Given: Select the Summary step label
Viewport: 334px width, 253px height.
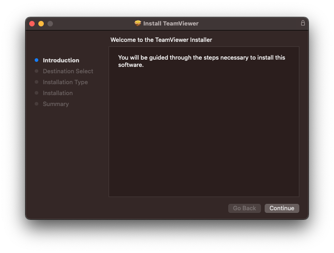Looking at the screenshot, I should tap(56, 104).
